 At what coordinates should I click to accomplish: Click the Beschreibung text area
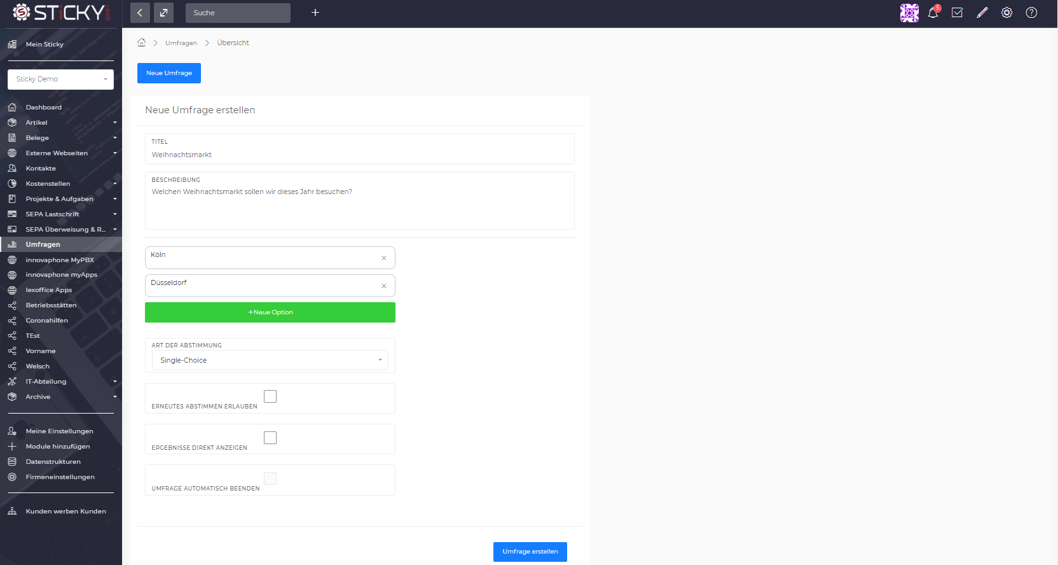point(360,201)
